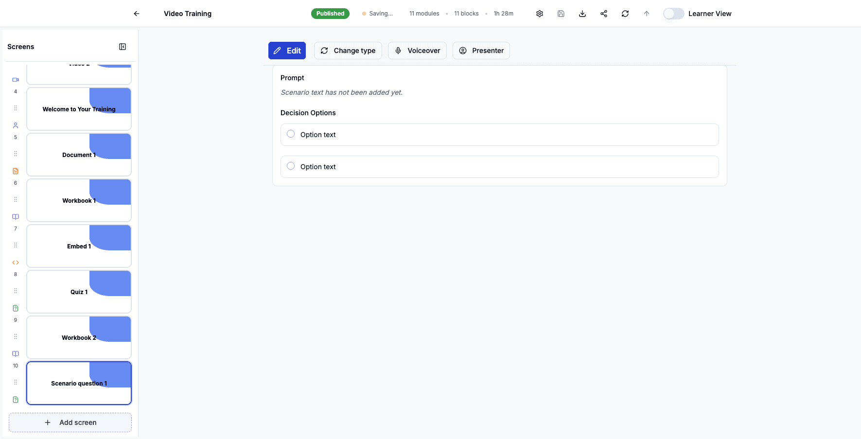Select the first Option text radio button
861x439 pixels.
tap(290, 133)
